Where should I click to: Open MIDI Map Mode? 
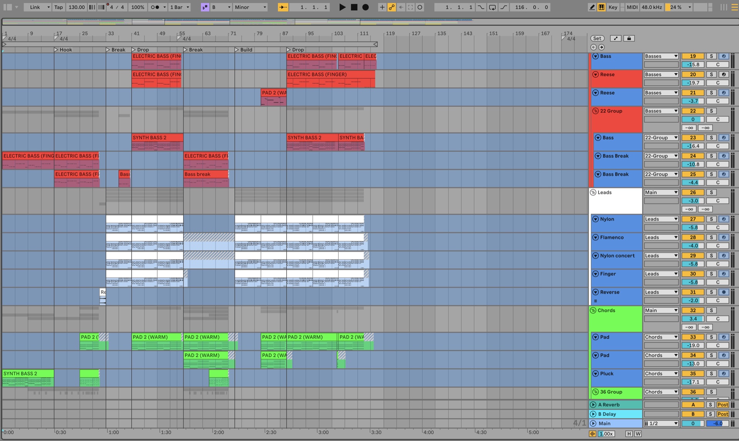(632, 7)
